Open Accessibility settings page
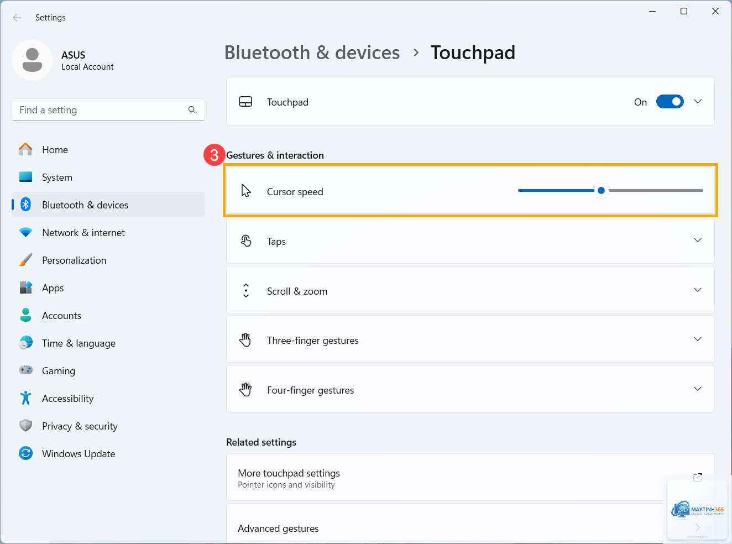Image resolution: width=732 pixels, height=544 pixels. 108,398
